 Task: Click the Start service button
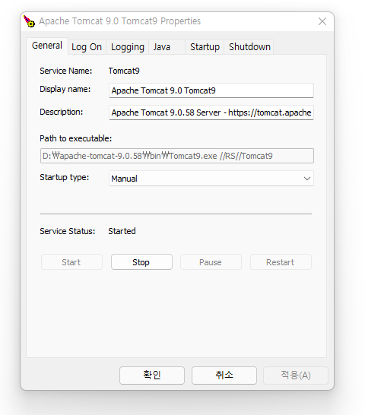(71, 262)
